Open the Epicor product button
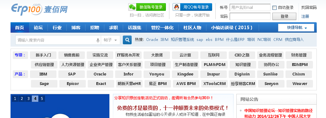 click(72, 84)
